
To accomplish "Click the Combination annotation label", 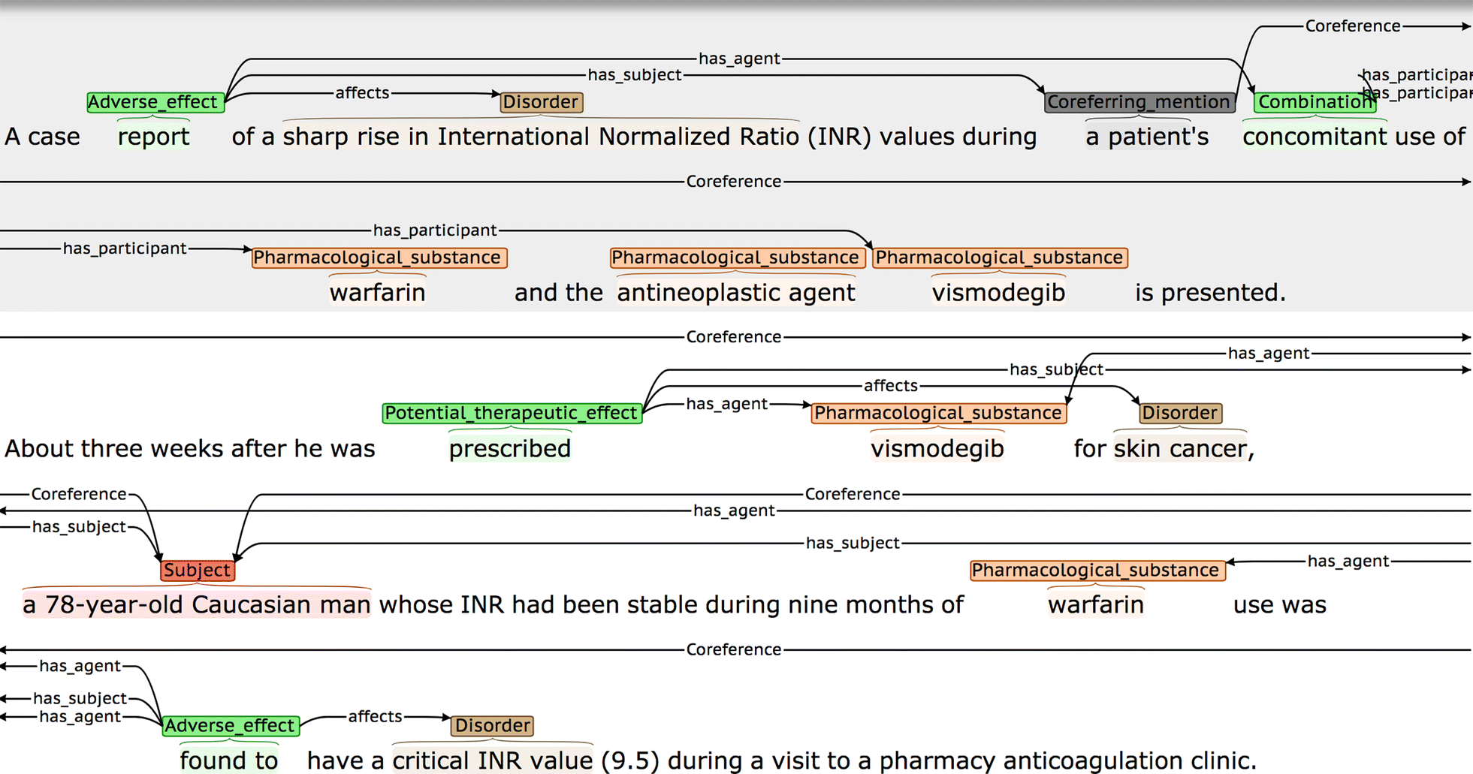I will point(1315,102).
